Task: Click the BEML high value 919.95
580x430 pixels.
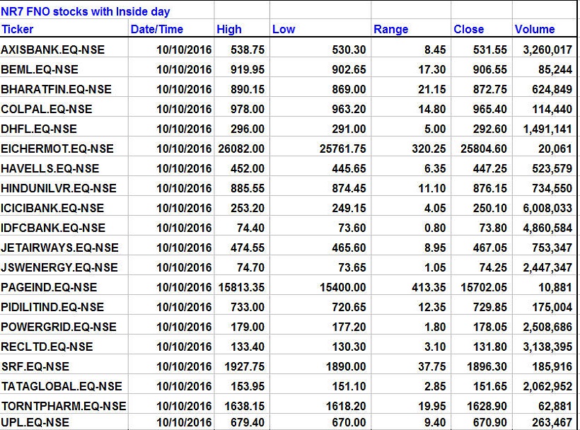Action: [247, 69]
